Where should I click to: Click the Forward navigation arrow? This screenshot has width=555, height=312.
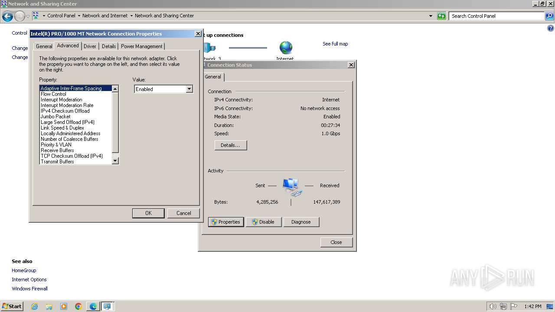coord(20,16)
